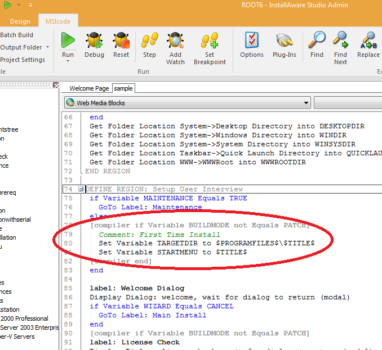Select label: Welcome Dialog line
The height and width of the screenshot is (350, 382).
[137, 288]
